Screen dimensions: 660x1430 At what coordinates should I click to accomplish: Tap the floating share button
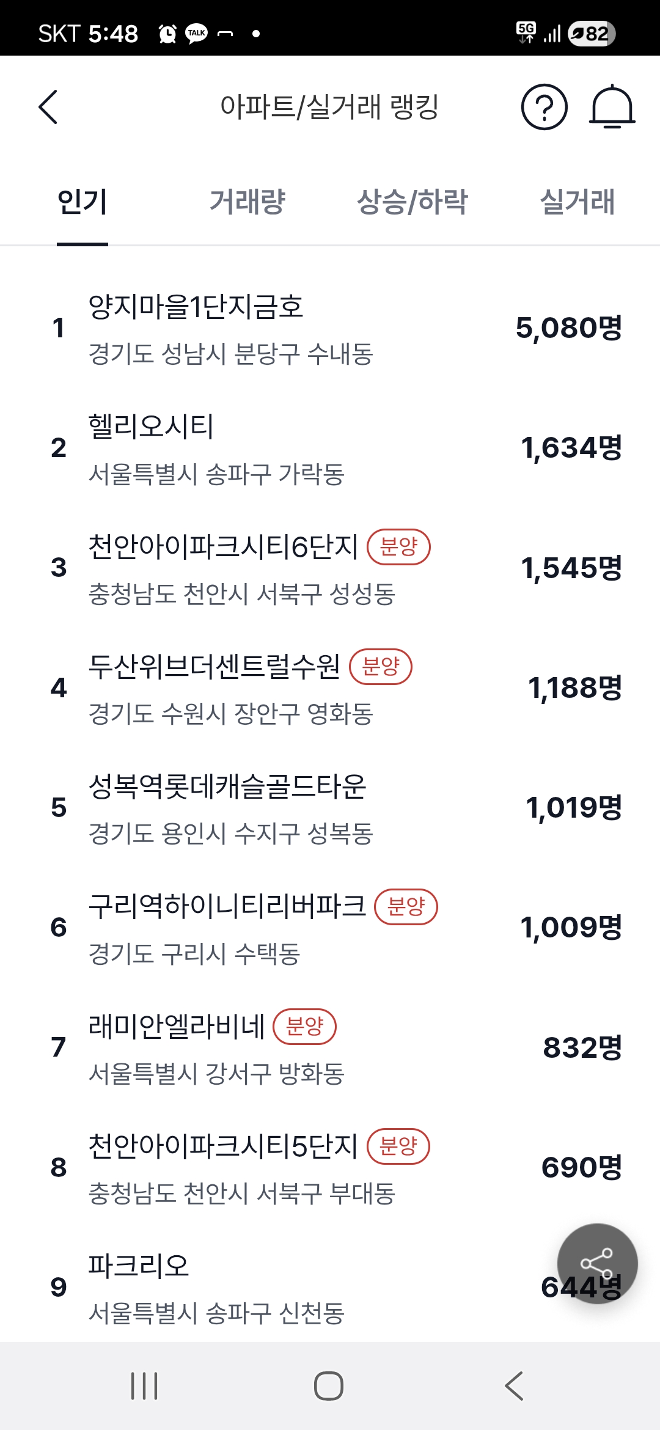coord(597,1263)
